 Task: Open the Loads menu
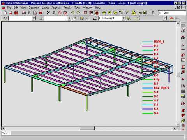[46, 8]
